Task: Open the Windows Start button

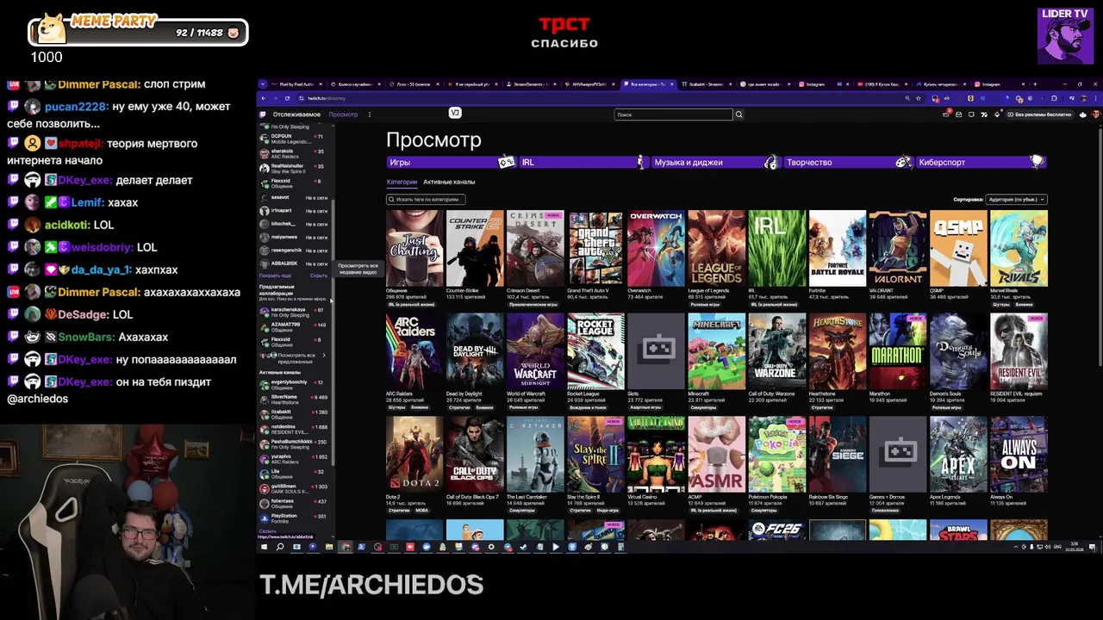Action: pos(264,547)
